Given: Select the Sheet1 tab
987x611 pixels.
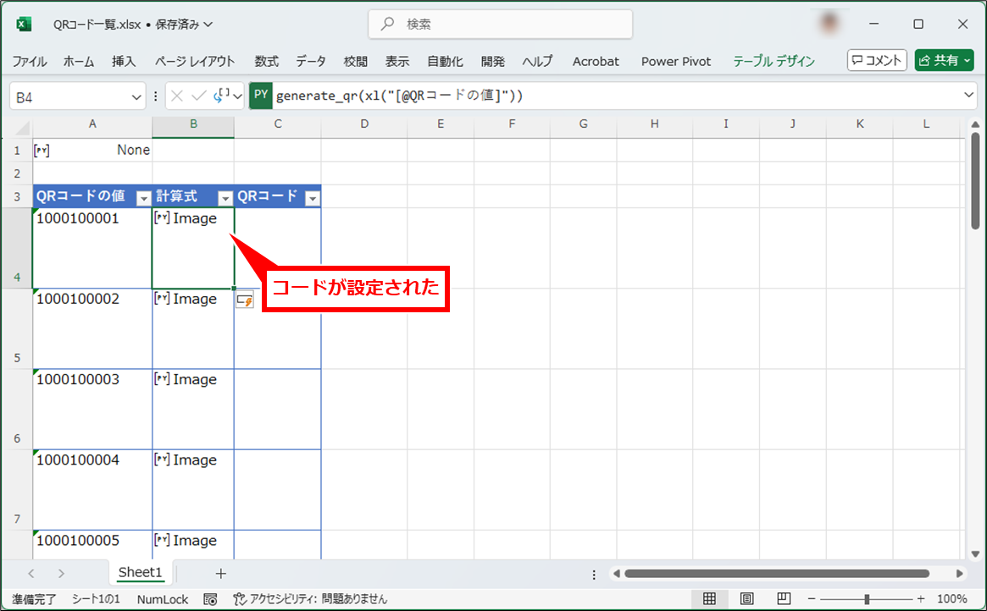Looking at the screenshot, I should point(140,572).
